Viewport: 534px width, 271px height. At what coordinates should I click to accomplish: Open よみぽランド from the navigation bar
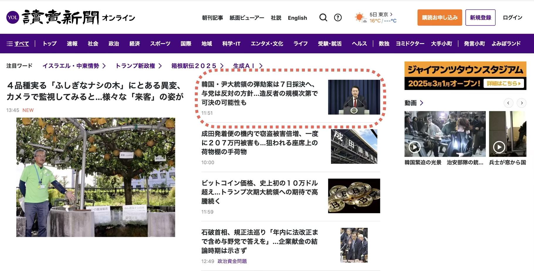(x=506, y=44)
